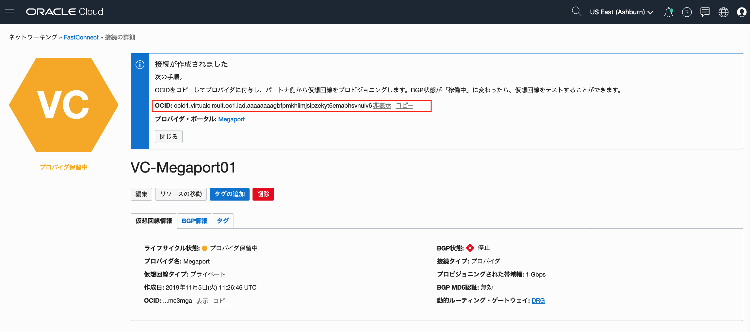Click the BGP状態 red stopped icon

coord(470,248)
